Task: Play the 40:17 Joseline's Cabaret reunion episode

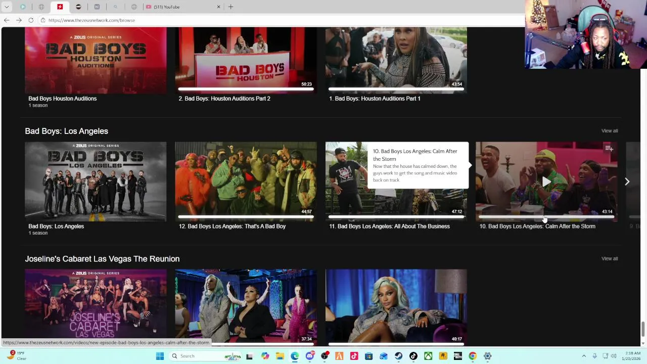Action: 396,306
